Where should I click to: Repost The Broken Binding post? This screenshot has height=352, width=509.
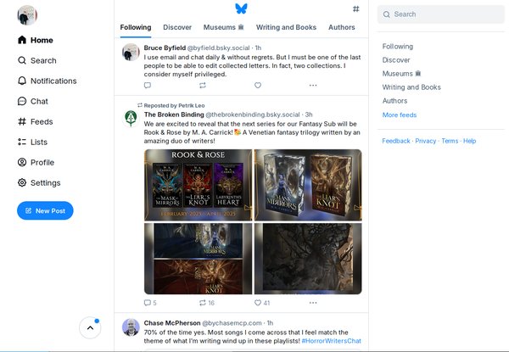(x=207, y=303)
